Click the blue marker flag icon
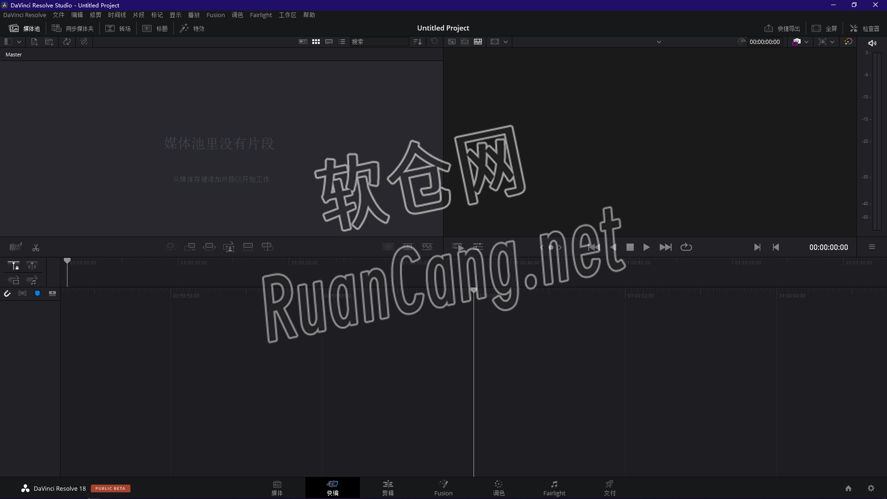The image size is (887, 499). pyautogui.click(x=37, y=293)
